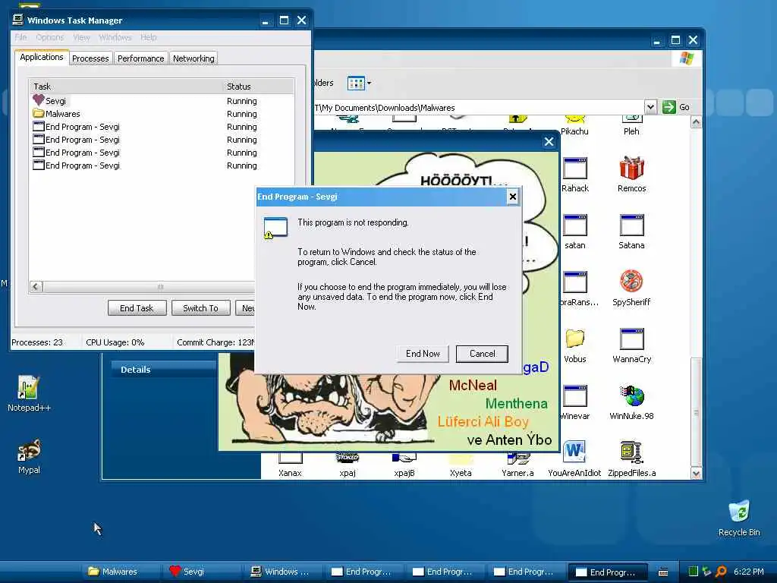Select the Xanax file
The width and height of the screenshot is (777, 583).
point(291,467)
